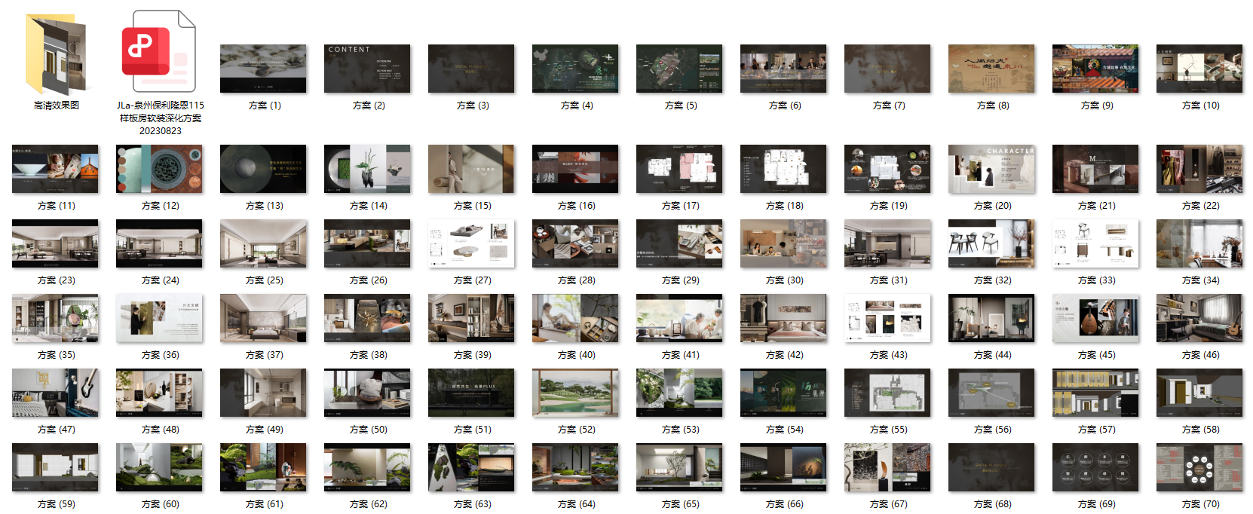Screen dimensions: 1253x514
Task: Open the 方案 (47) guitar room image
Action: [x=55, y=393]
